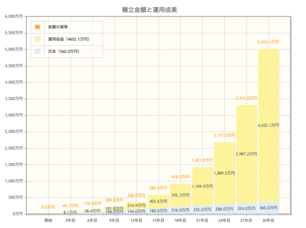Screen dimensions: 306x228
Task: Select the 金額の推移 legend label
Action: tap(58, 27)
